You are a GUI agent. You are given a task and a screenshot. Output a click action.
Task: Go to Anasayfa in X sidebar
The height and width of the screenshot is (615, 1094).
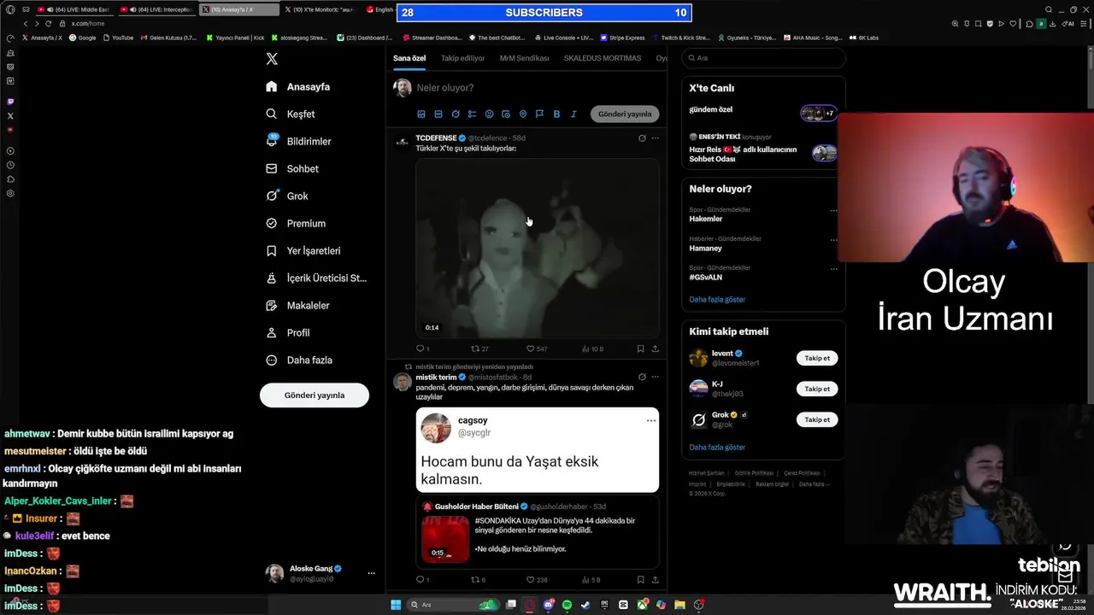(297, 86)
